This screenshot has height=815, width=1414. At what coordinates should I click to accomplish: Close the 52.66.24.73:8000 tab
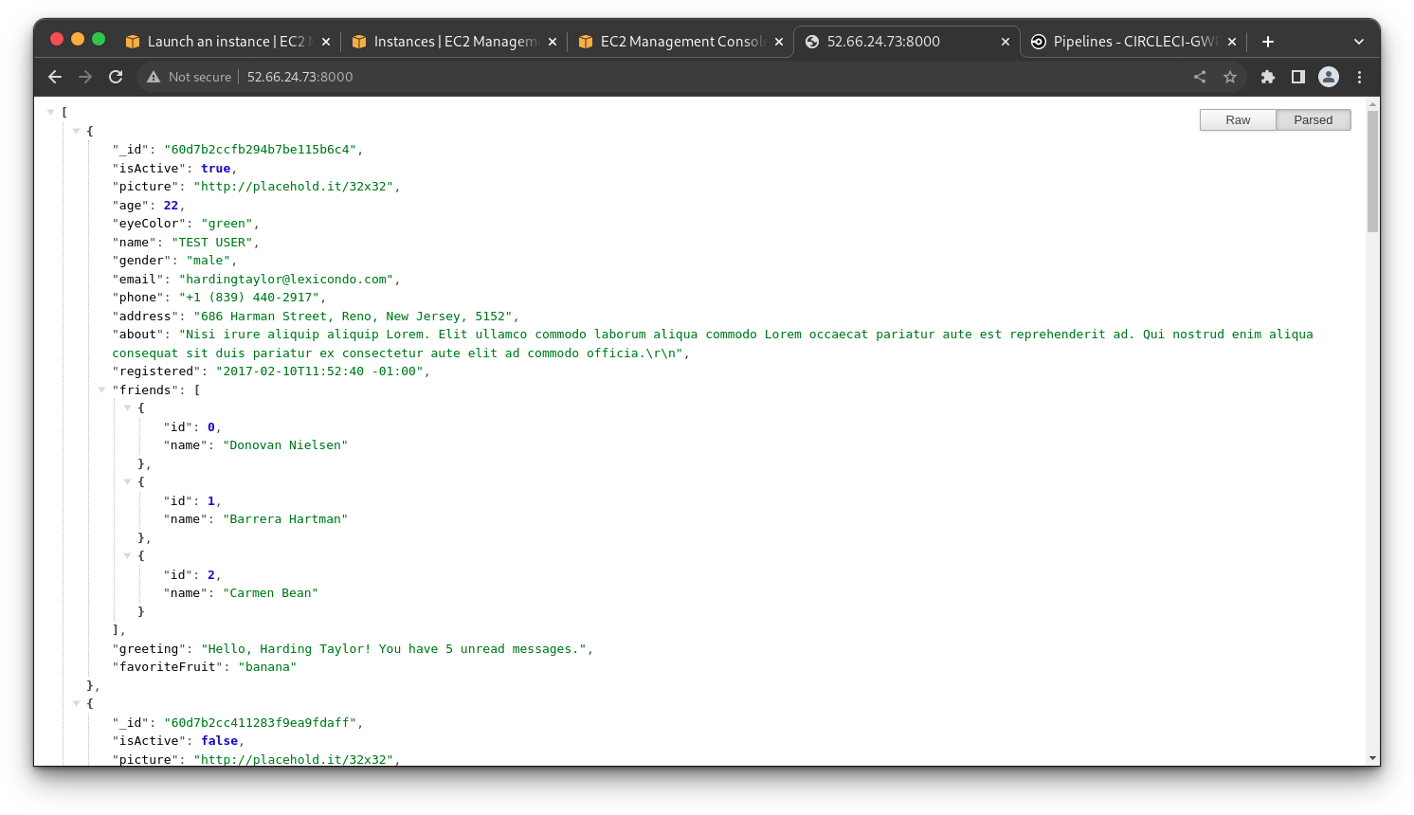pos(1006,42)
